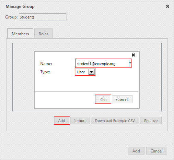Click the Group field containing Students

pyautogui.click(x=43, y=17)
